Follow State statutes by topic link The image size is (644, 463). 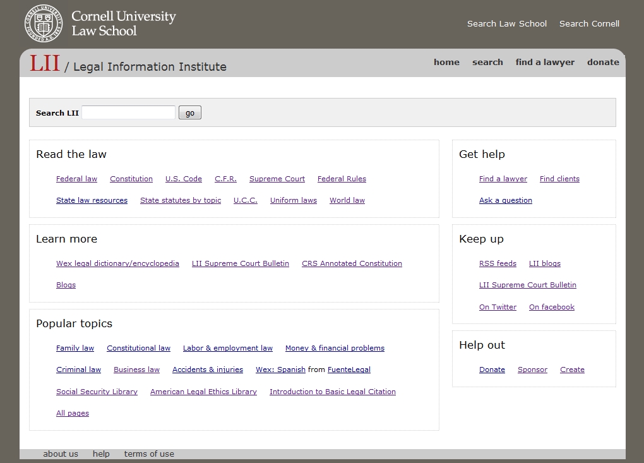point(181,200)
